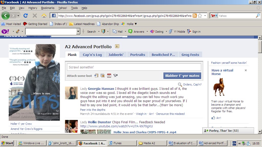262x147 pixels.
Task: Open Yahoo Mail from toolbar
Action: point(117,31)
